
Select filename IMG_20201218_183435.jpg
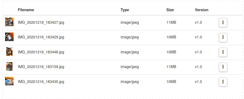[41, 82]
